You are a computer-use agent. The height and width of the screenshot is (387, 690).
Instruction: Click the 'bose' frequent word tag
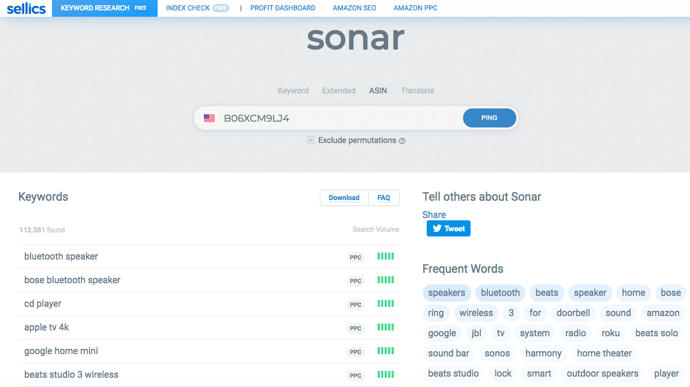point(670,293)
